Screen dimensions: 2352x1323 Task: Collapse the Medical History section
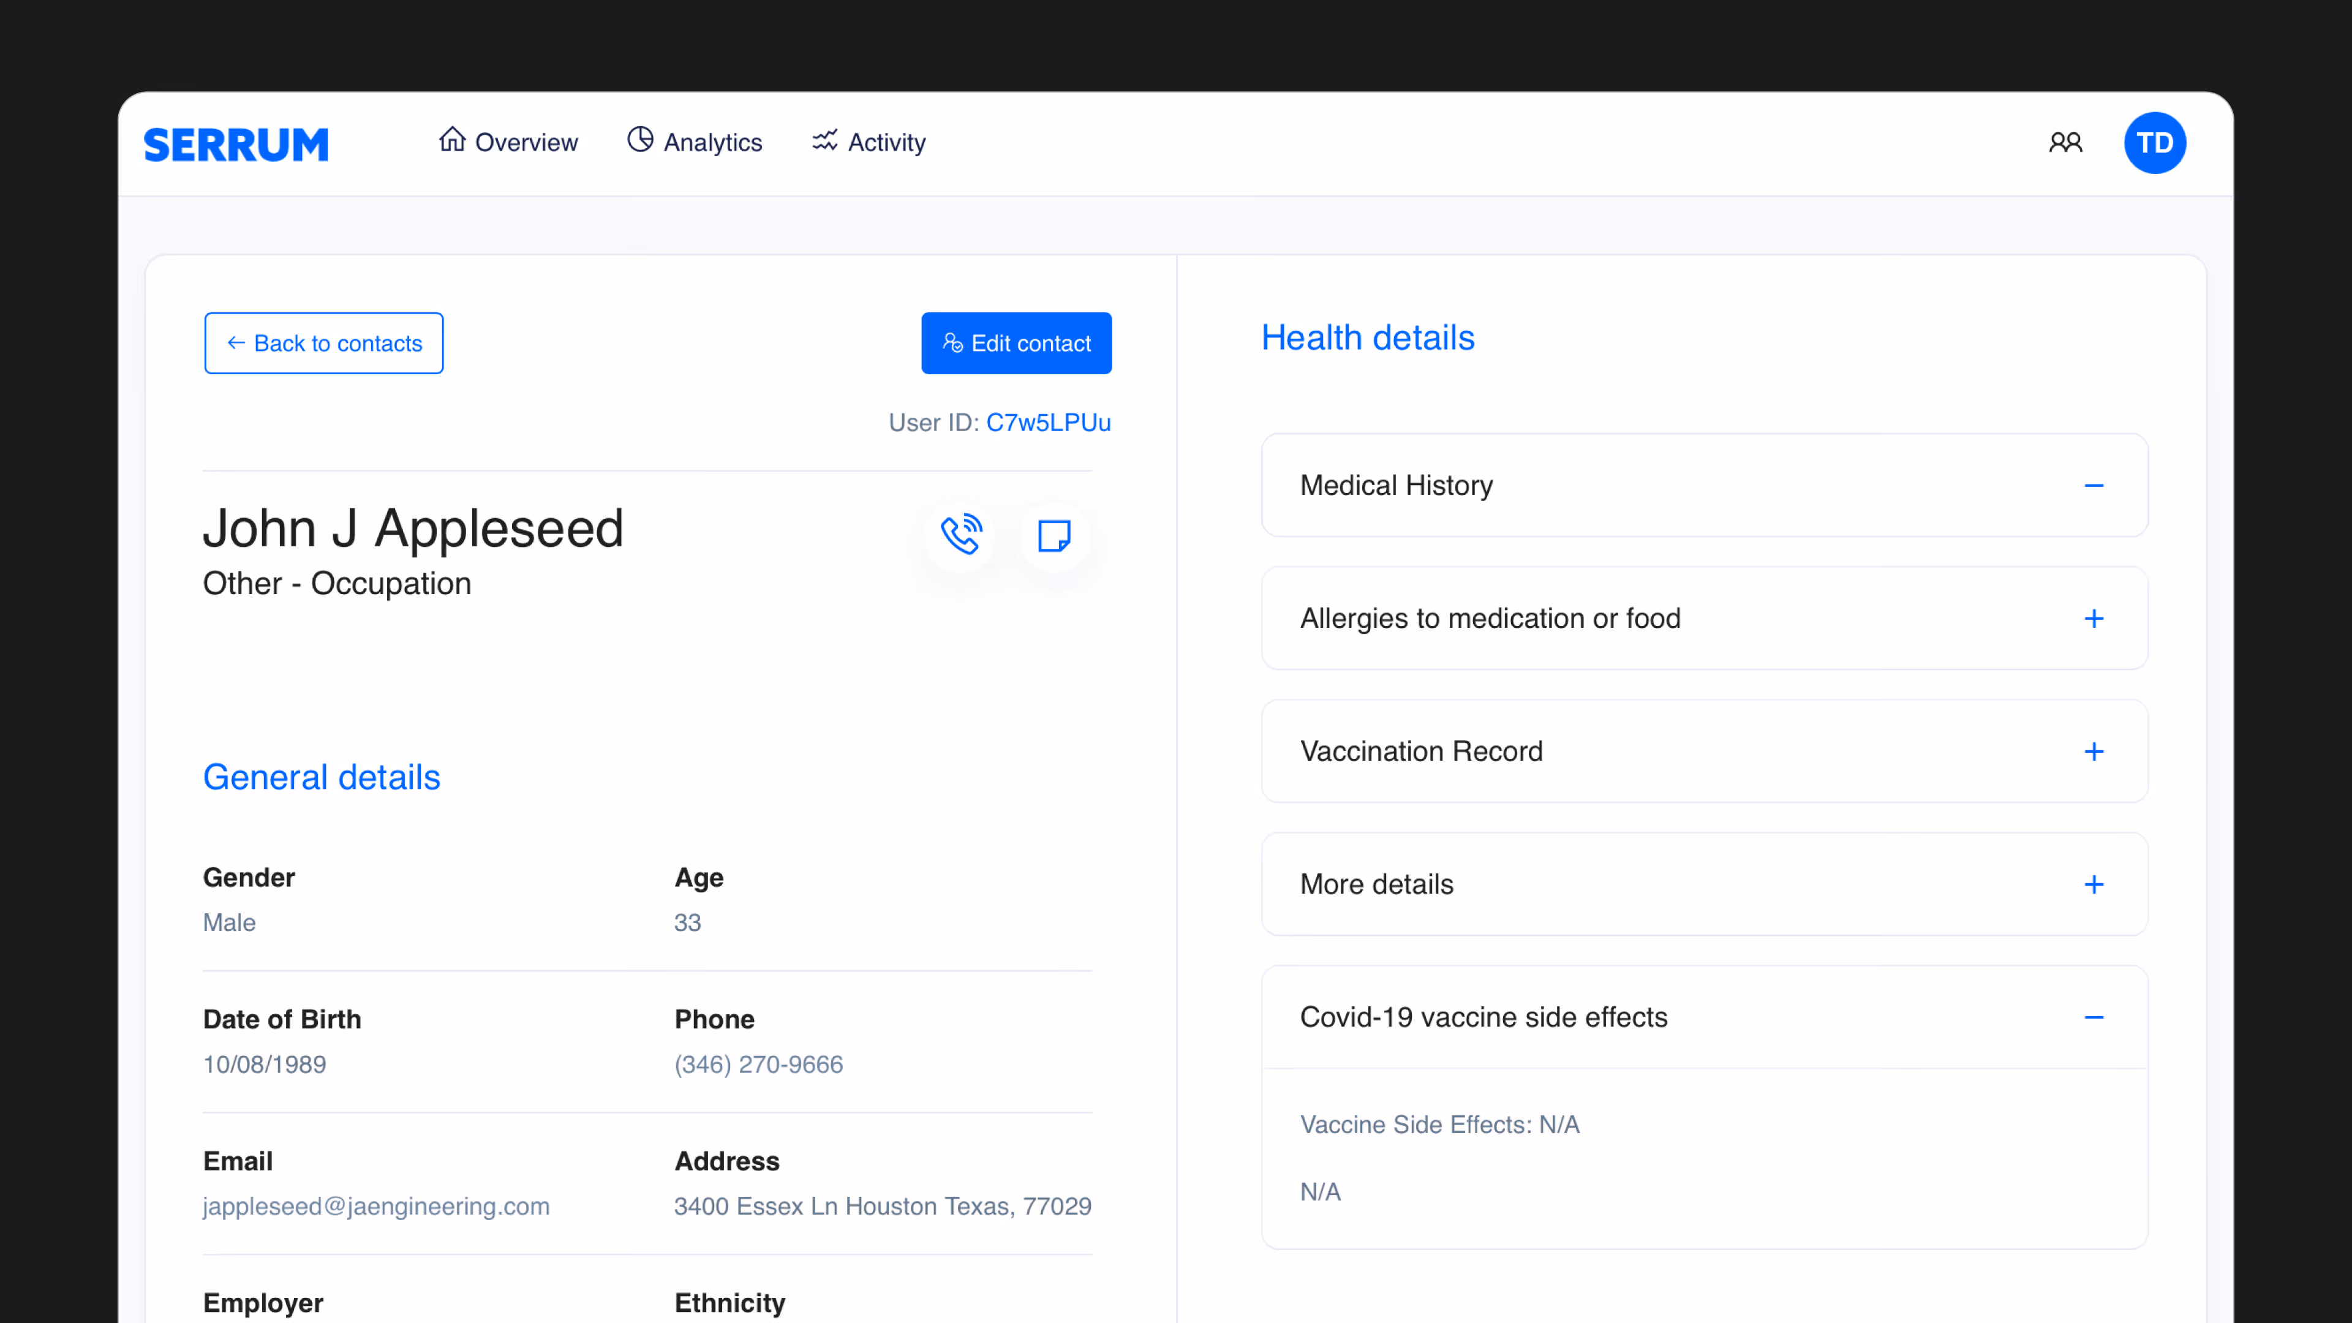pyautogui.click(x=2094, y=486)
